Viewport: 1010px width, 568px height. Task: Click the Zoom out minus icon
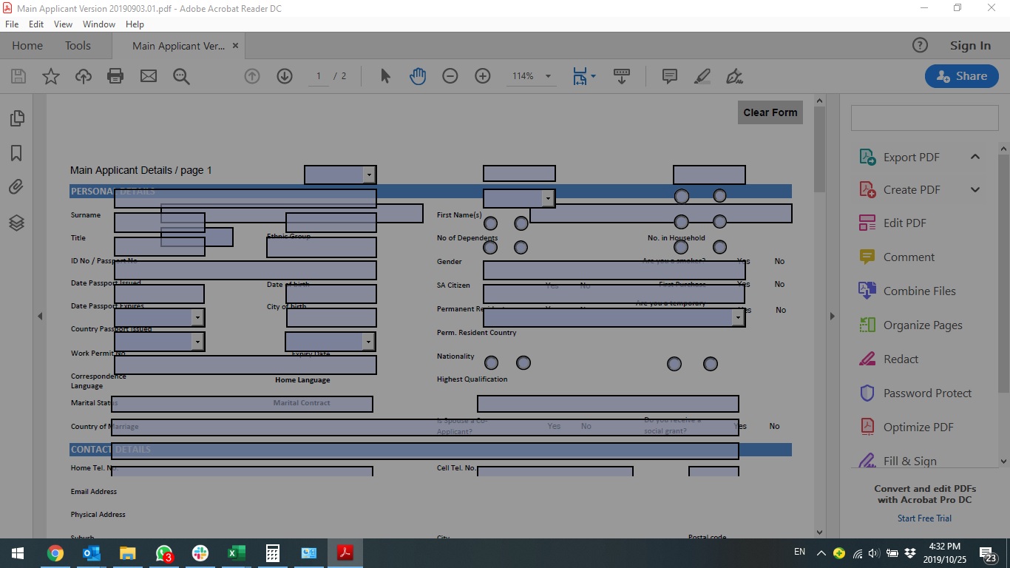450,76
